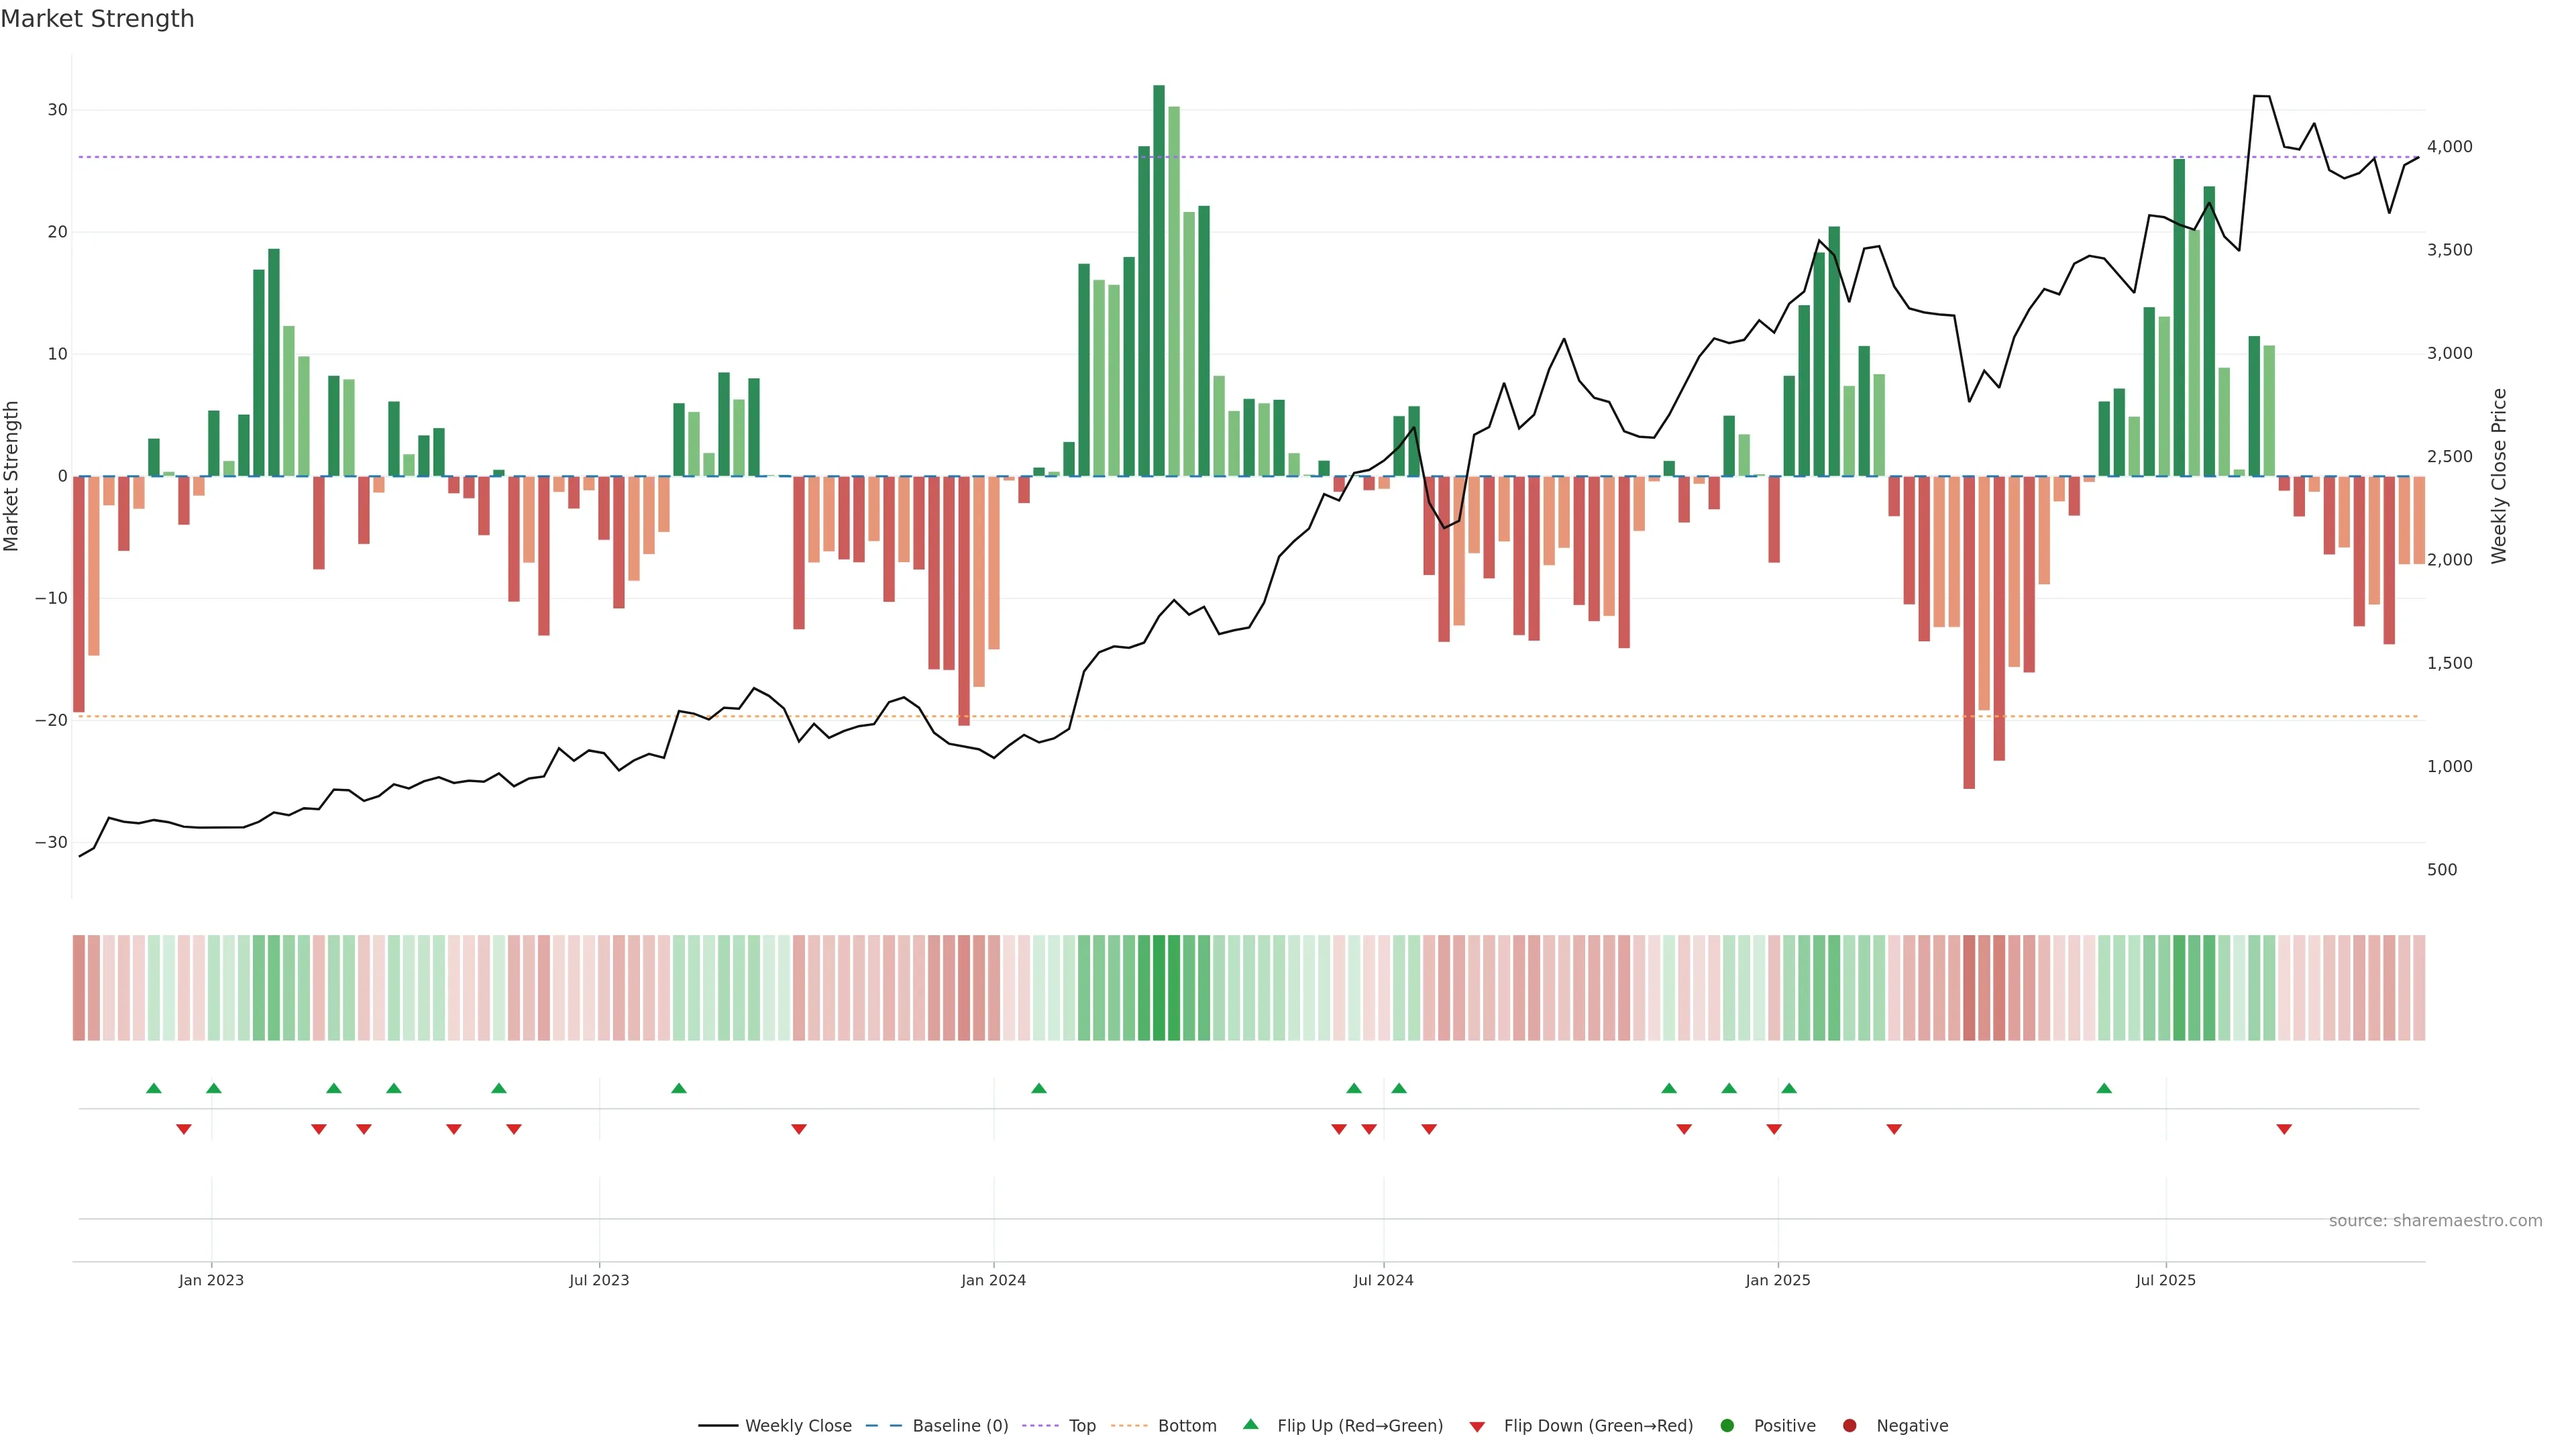Click the tallest dark green strength bar
Screen dimensions: 2576x1449
[1158, 280]
